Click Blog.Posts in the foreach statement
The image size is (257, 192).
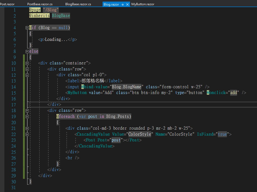(x=117, y=116)
